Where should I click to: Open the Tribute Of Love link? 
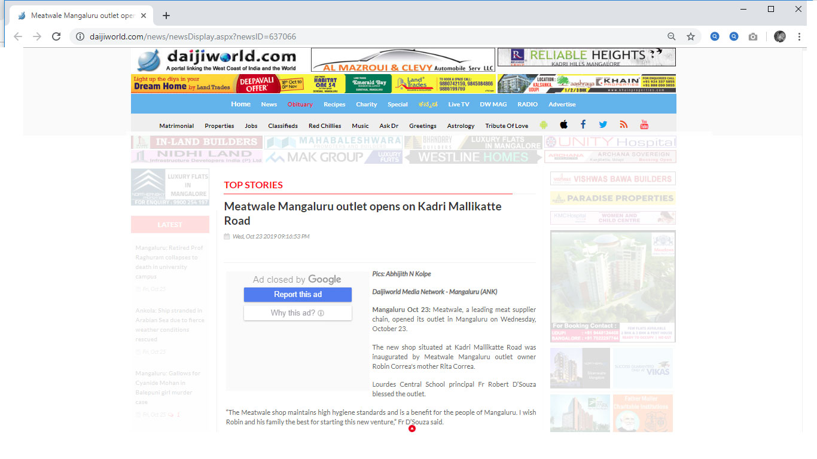click(x=507, y=126)
